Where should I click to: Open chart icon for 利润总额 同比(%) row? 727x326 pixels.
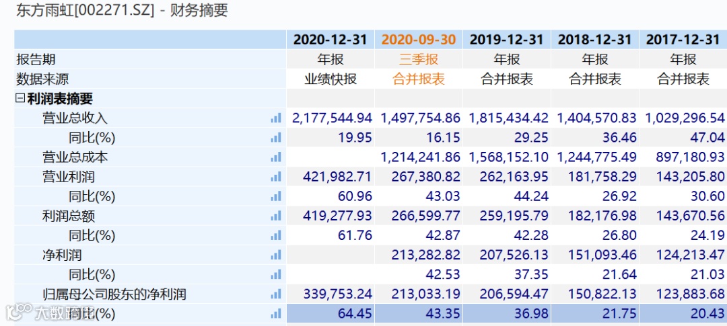(276, 235)
